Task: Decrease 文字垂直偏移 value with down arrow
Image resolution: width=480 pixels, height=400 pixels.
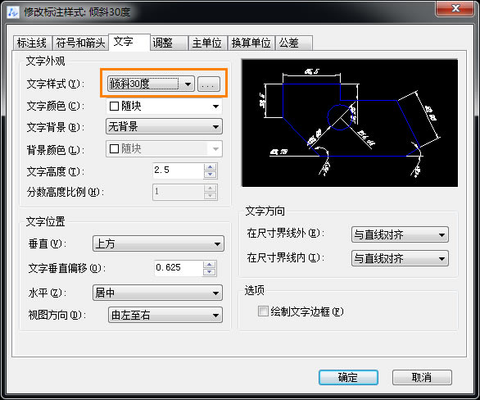Action: [210, 272]
